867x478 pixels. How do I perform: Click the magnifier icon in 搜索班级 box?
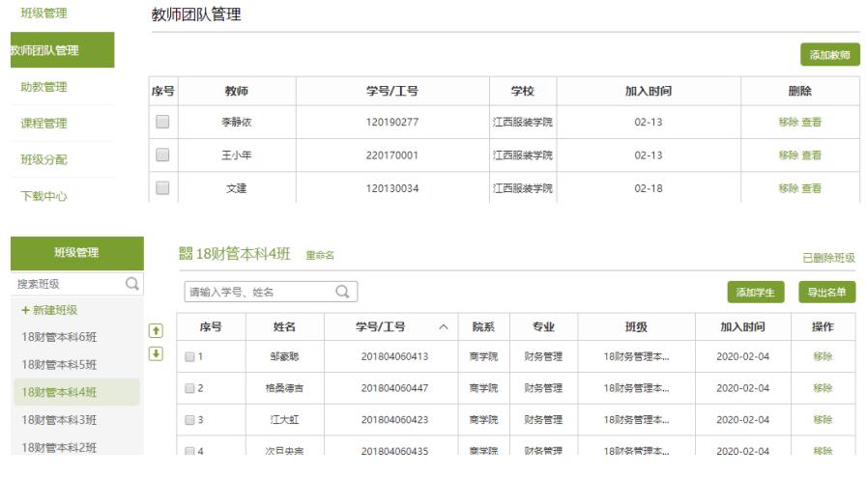[131, 285]
